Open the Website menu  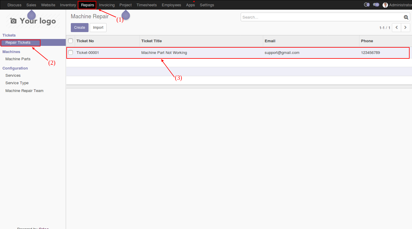pos(48,5)
